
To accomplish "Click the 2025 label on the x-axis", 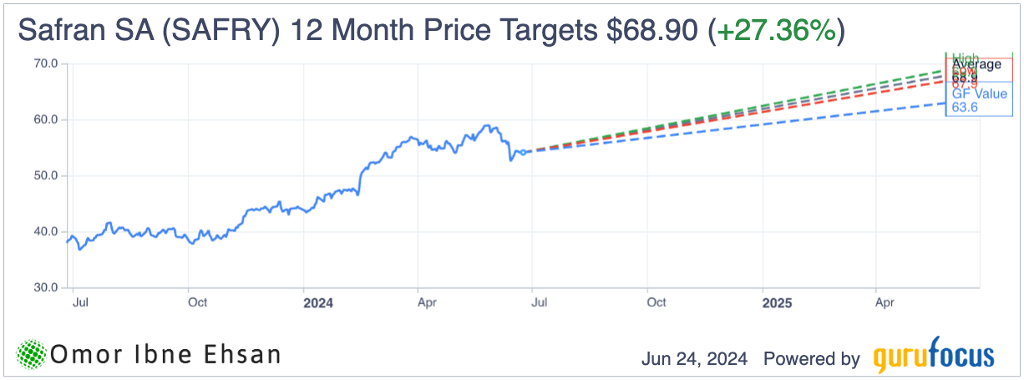I will tap(776, 302).
